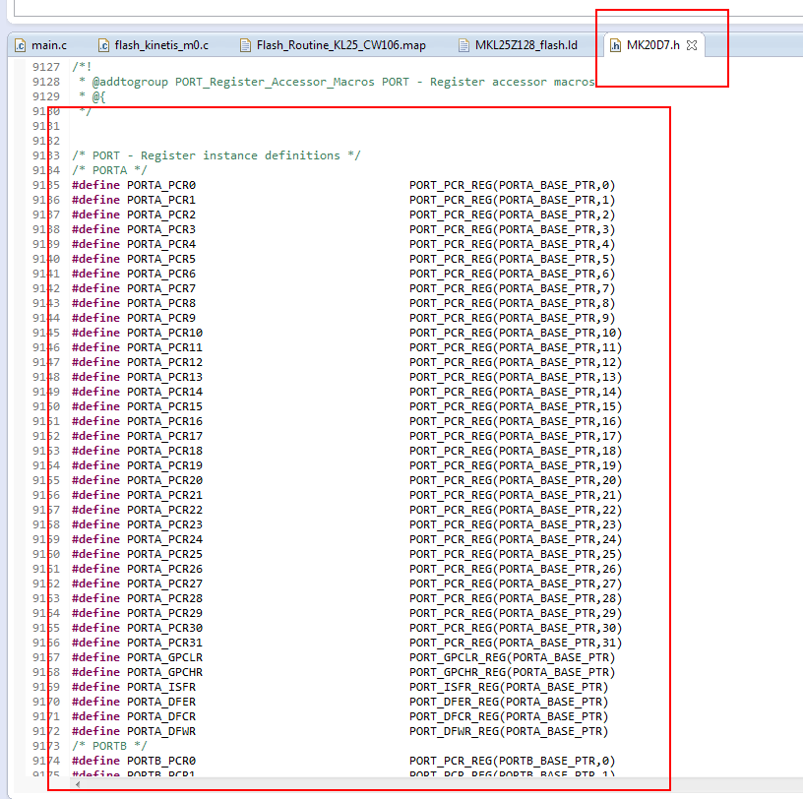The width and height of the screenshot is (803, 799).
Task: Click PORT_ISFR_REG(PORTA_BASE_PTR) expression
Action: click(509, 687)
